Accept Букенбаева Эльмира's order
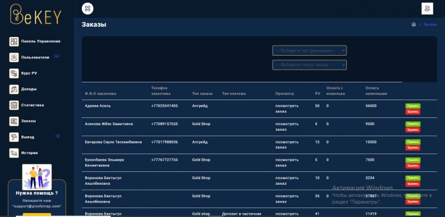 coord(413,160)
